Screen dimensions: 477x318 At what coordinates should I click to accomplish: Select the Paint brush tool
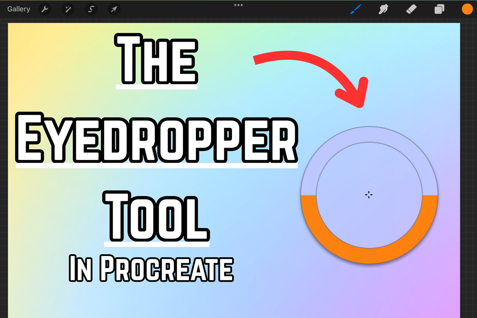356,9
